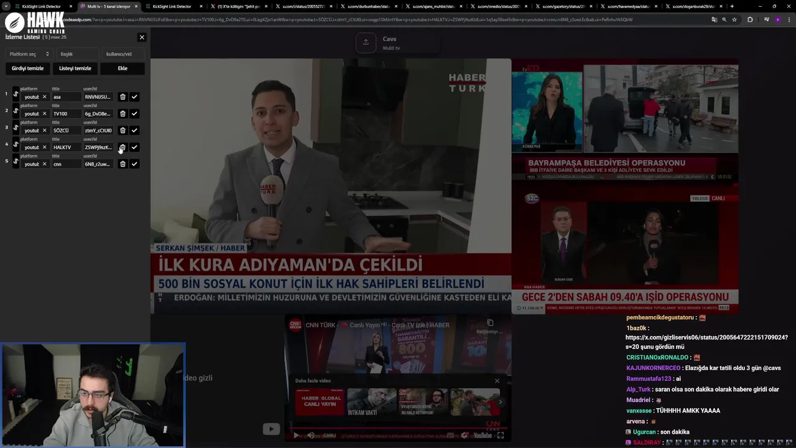Image resolution: width=796 pixels, height=448 pixels.
Task: Toggle the checkmark for cnn row
Action: [x=134, y=164]
